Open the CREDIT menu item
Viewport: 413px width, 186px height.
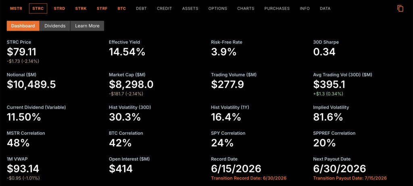(165, 8)
